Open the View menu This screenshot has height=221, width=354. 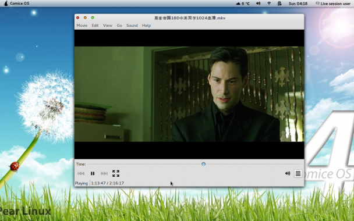108,26
